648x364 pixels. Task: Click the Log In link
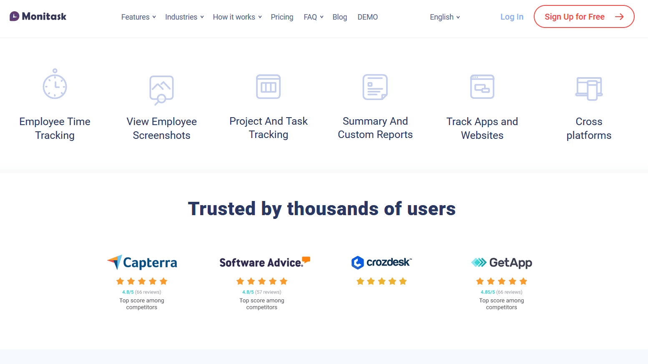click(x=512, y=17)
